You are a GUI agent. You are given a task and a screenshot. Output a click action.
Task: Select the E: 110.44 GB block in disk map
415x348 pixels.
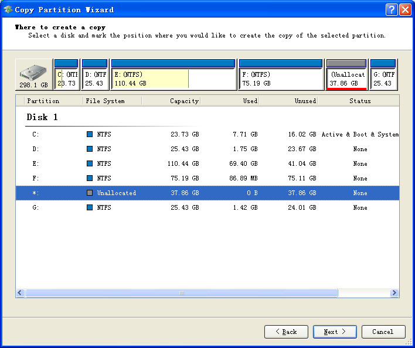(174, 75)
